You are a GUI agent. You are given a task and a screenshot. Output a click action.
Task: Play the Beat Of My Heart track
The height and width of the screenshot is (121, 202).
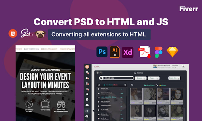[99, 102]
